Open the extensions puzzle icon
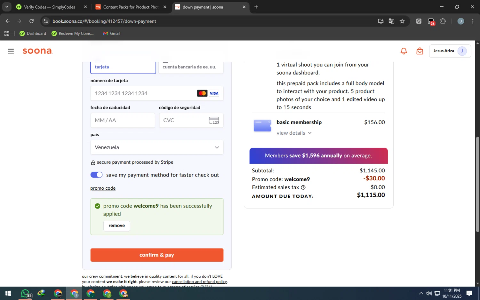480x300 pixels. (x=443, y=21)
